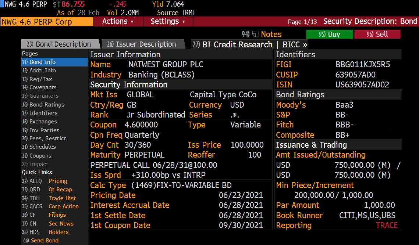
Task: Open QRD Qt Recap quick link
Action: pos(47,190)
